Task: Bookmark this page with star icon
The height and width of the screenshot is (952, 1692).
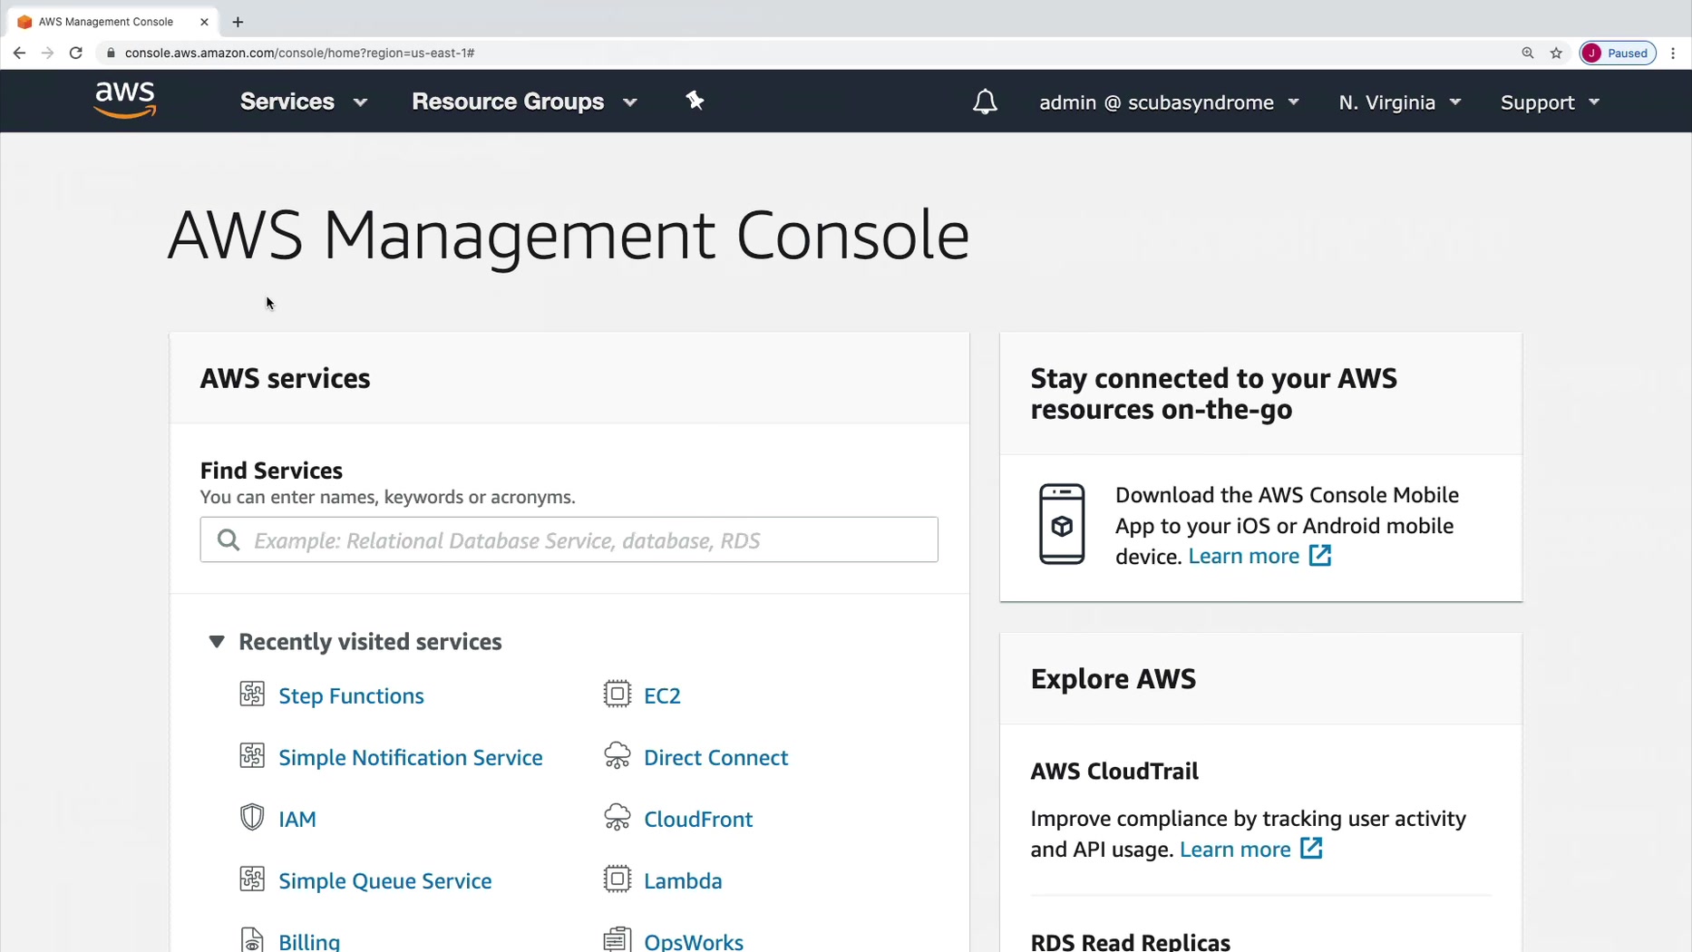Action: point(1556,53)
